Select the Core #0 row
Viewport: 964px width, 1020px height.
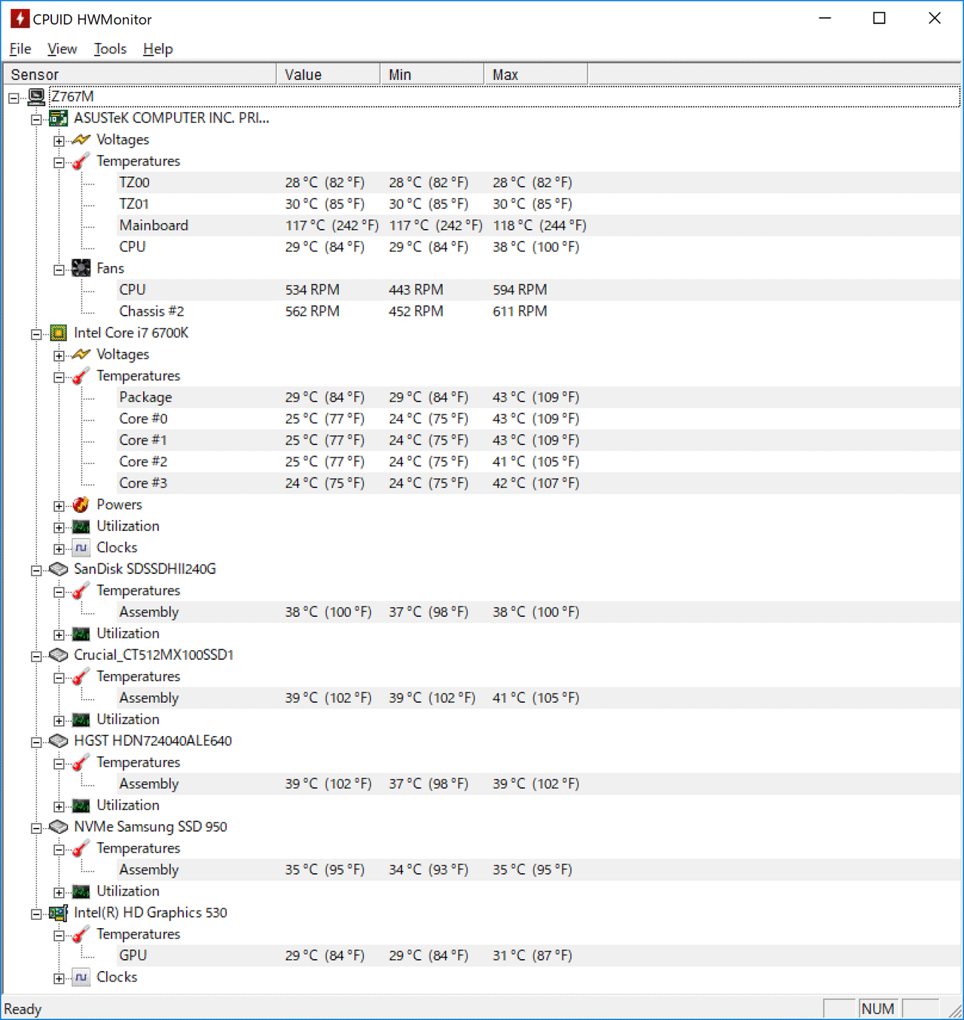click(539, 419)
